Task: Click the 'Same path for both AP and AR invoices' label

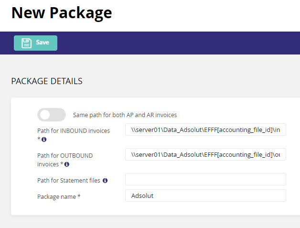Action: [x=125, y=115]
